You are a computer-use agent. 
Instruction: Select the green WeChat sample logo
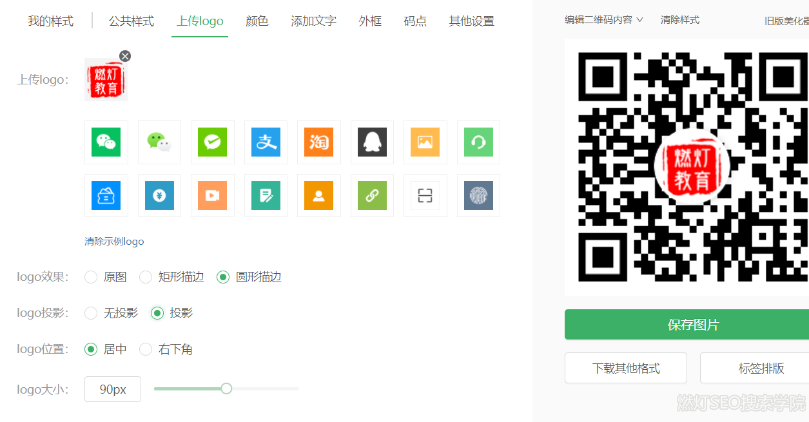(106, 142)
